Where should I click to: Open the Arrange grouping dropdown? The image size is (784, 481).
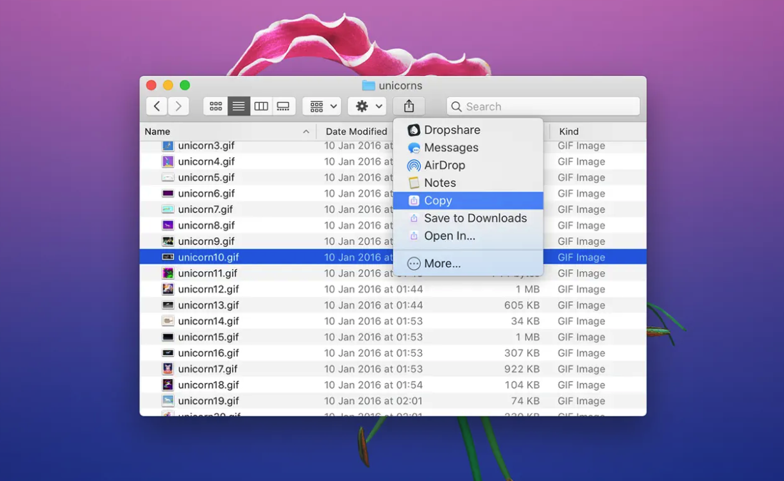323,106
